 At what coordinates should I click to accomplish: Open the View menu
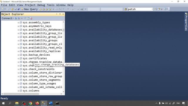pos(20,5)
